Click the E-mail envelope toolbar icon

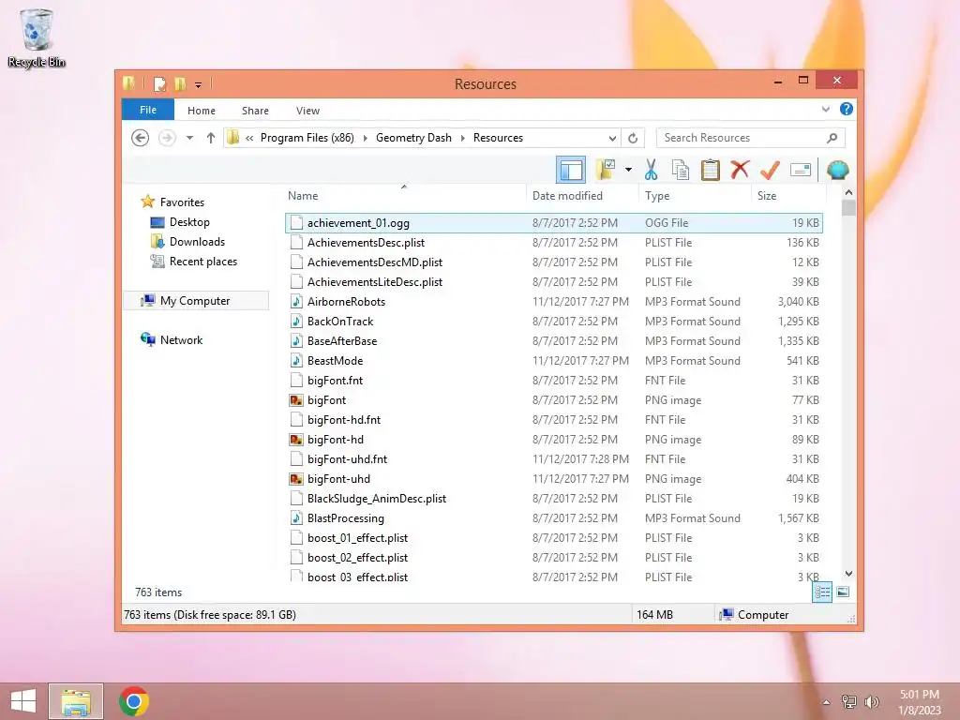pyautogui.click(x=801, y=170)
